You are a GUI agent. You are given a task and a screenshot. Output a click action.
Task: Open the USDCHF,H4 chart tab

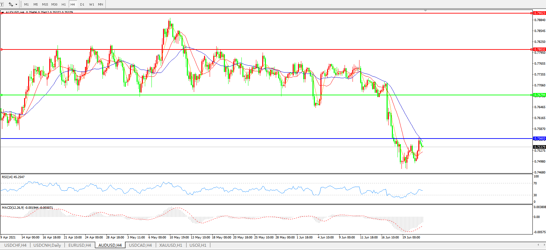[x=15, y=245]
